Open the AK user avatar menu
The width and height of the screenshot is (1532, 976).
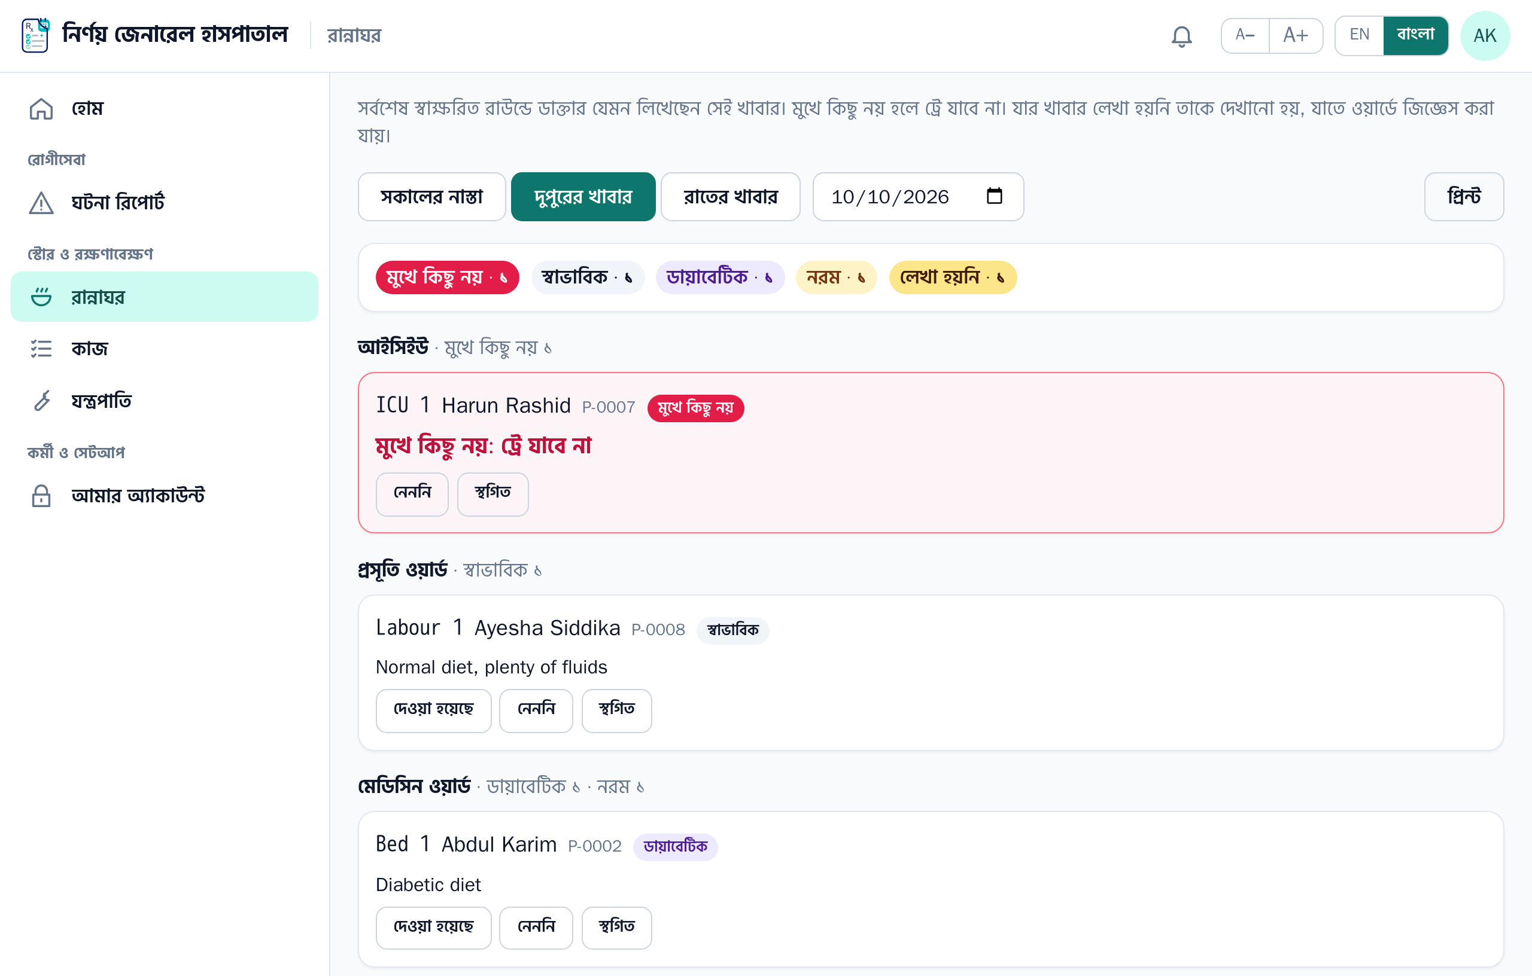(x=1484, y=36)
